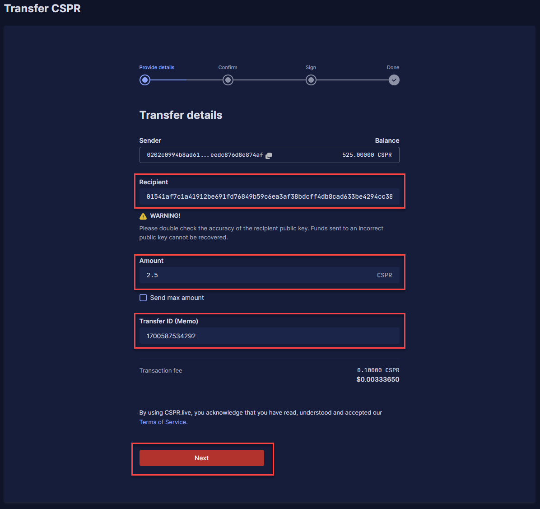Select the Sign step label

(311, 67)
